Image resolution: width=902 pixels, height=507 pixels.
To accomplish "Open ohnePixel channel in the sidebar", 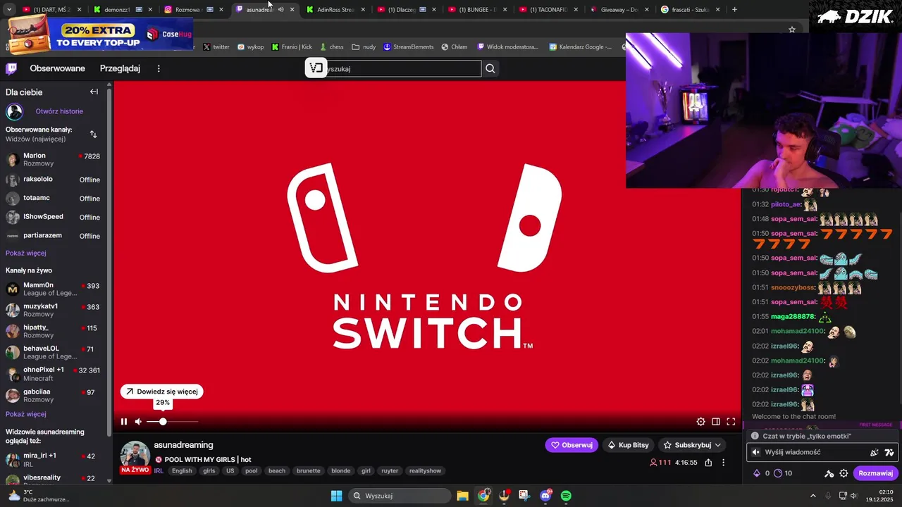I will pyautogui.click(x=54, y=374).
